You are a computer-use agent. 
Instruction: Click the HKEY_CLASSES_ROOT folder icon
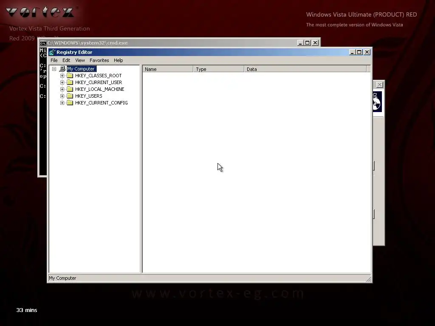click(70, 76)
